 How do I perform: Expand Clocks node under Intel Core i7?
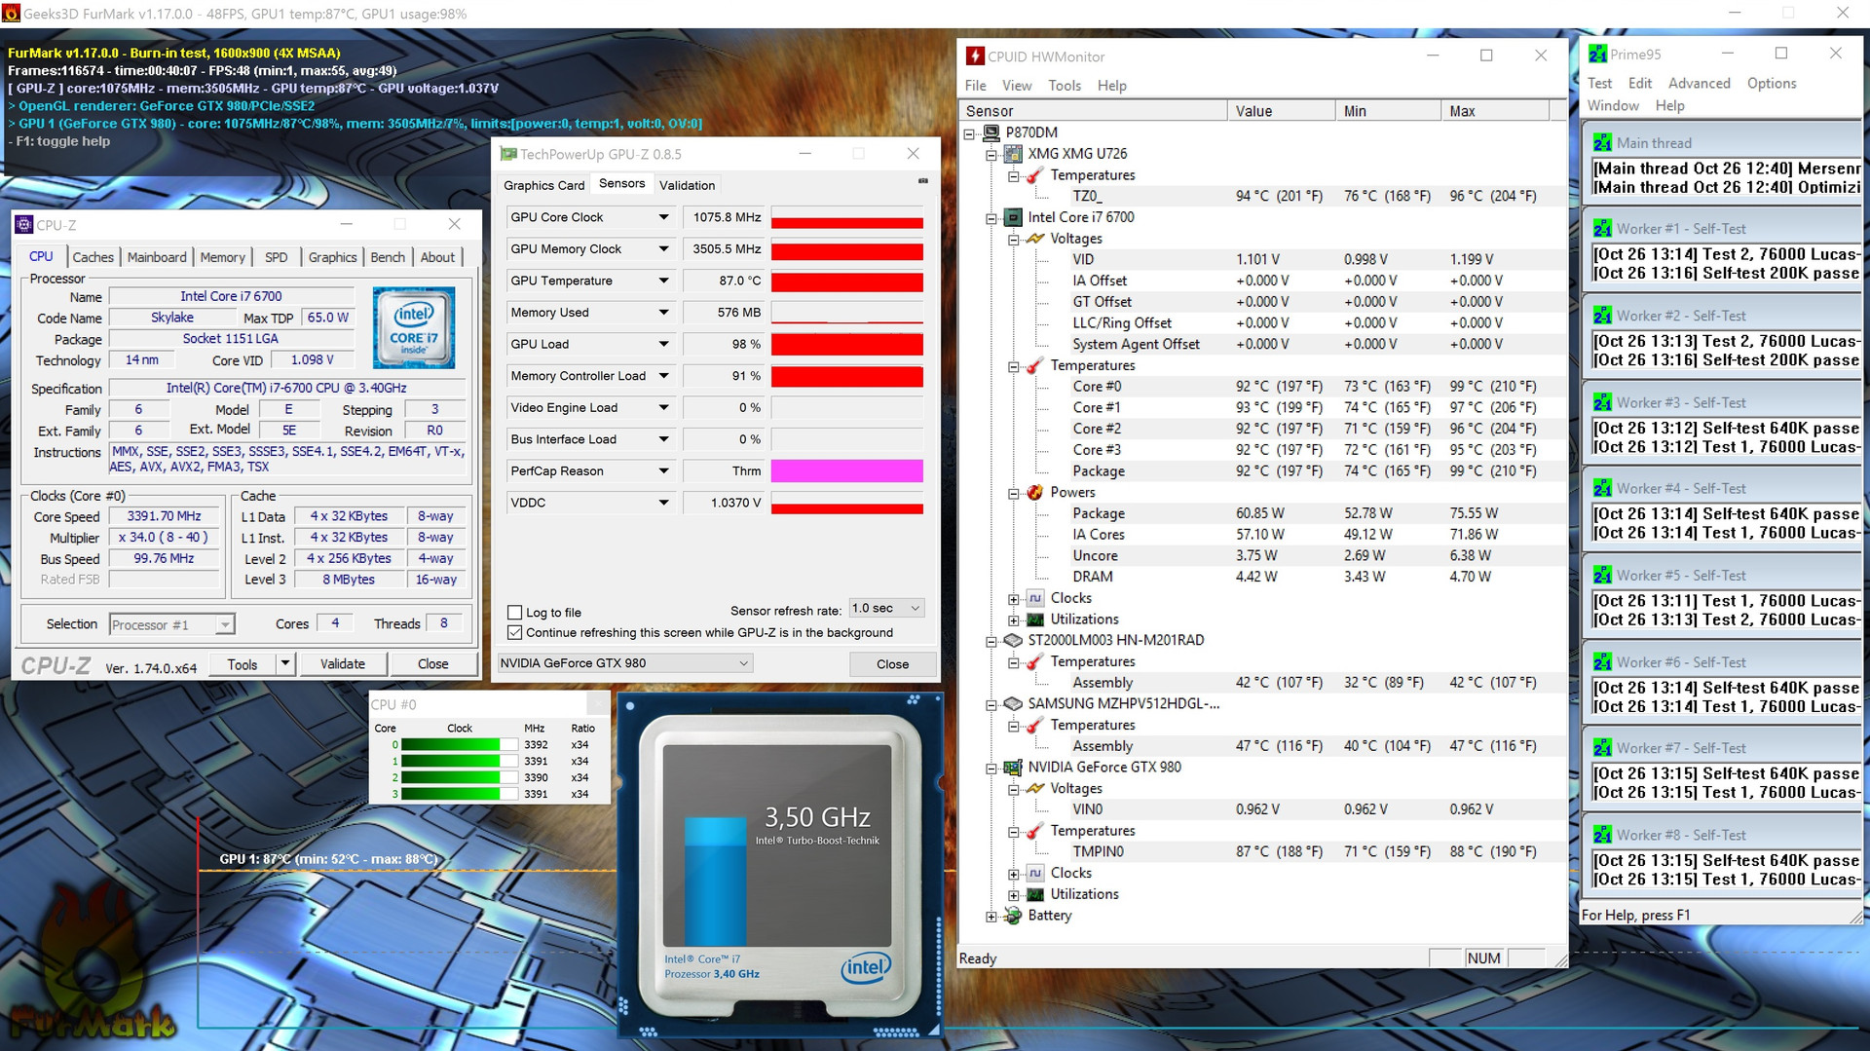tap(1013, 599)
